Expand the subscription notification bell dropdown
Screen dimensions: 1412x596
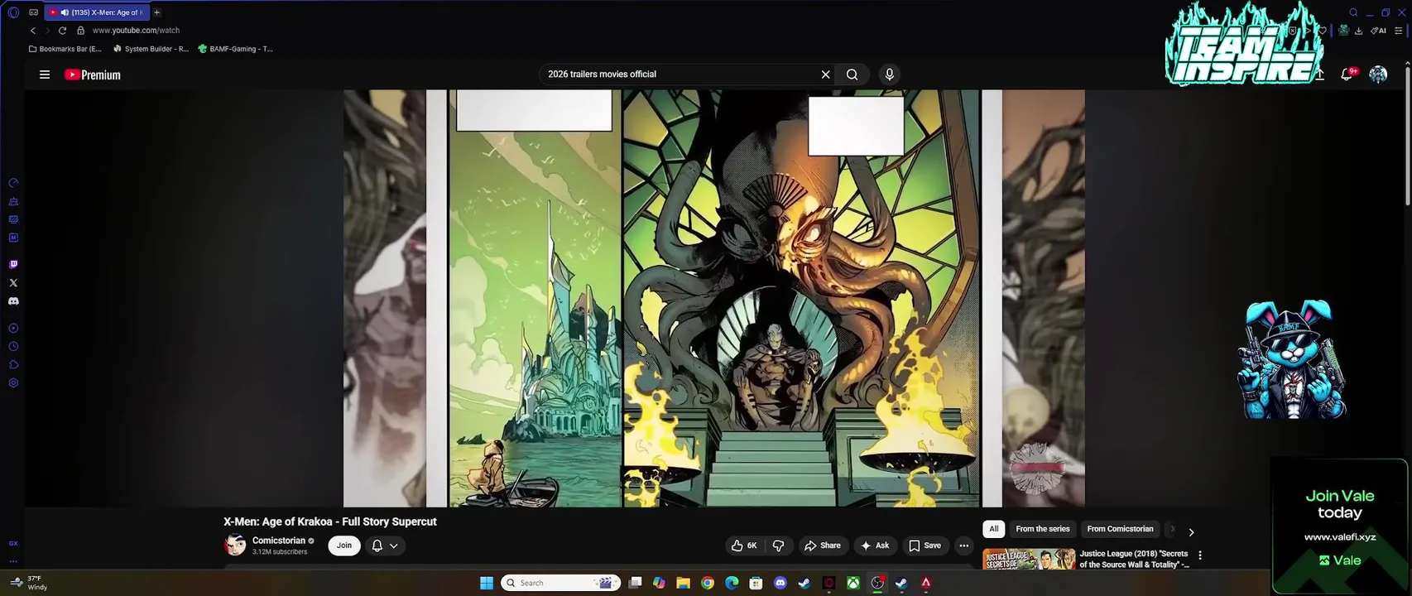coord(385,546)
